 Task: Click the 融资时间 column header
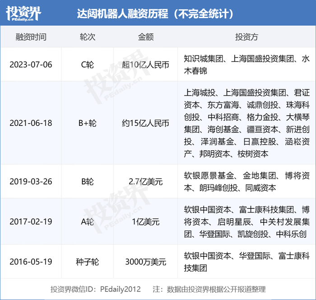coord(31,37)
